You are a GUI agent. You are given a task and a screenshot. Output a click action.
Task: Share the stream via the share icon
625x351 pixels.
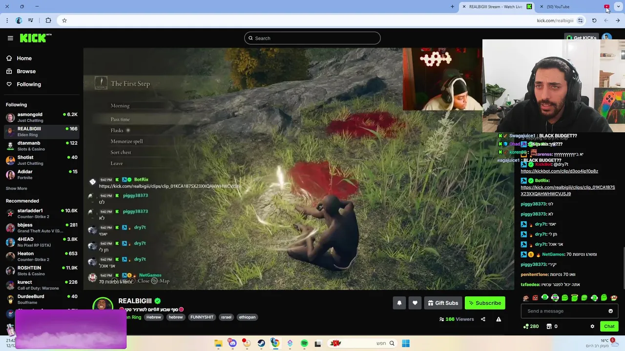pos(483,319)
